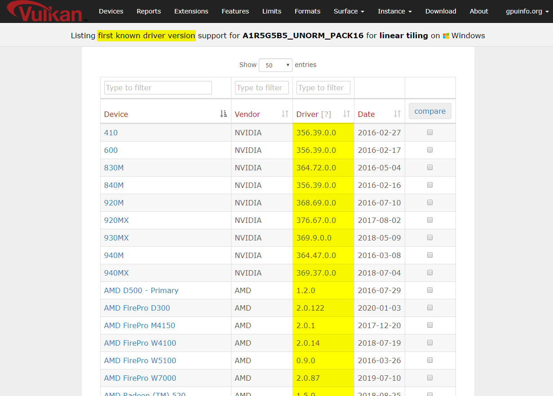Image resolution: width=553 pixels, height=396 pixels.
Task: Tick compare checkbox for 840M
Action: (430, 185)
